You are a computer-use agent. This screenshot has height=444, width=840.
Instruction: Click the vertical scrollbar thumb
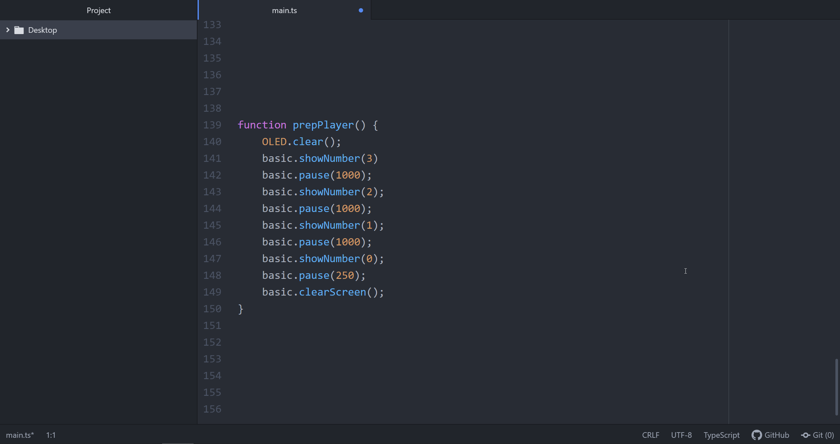click(836, 387)
